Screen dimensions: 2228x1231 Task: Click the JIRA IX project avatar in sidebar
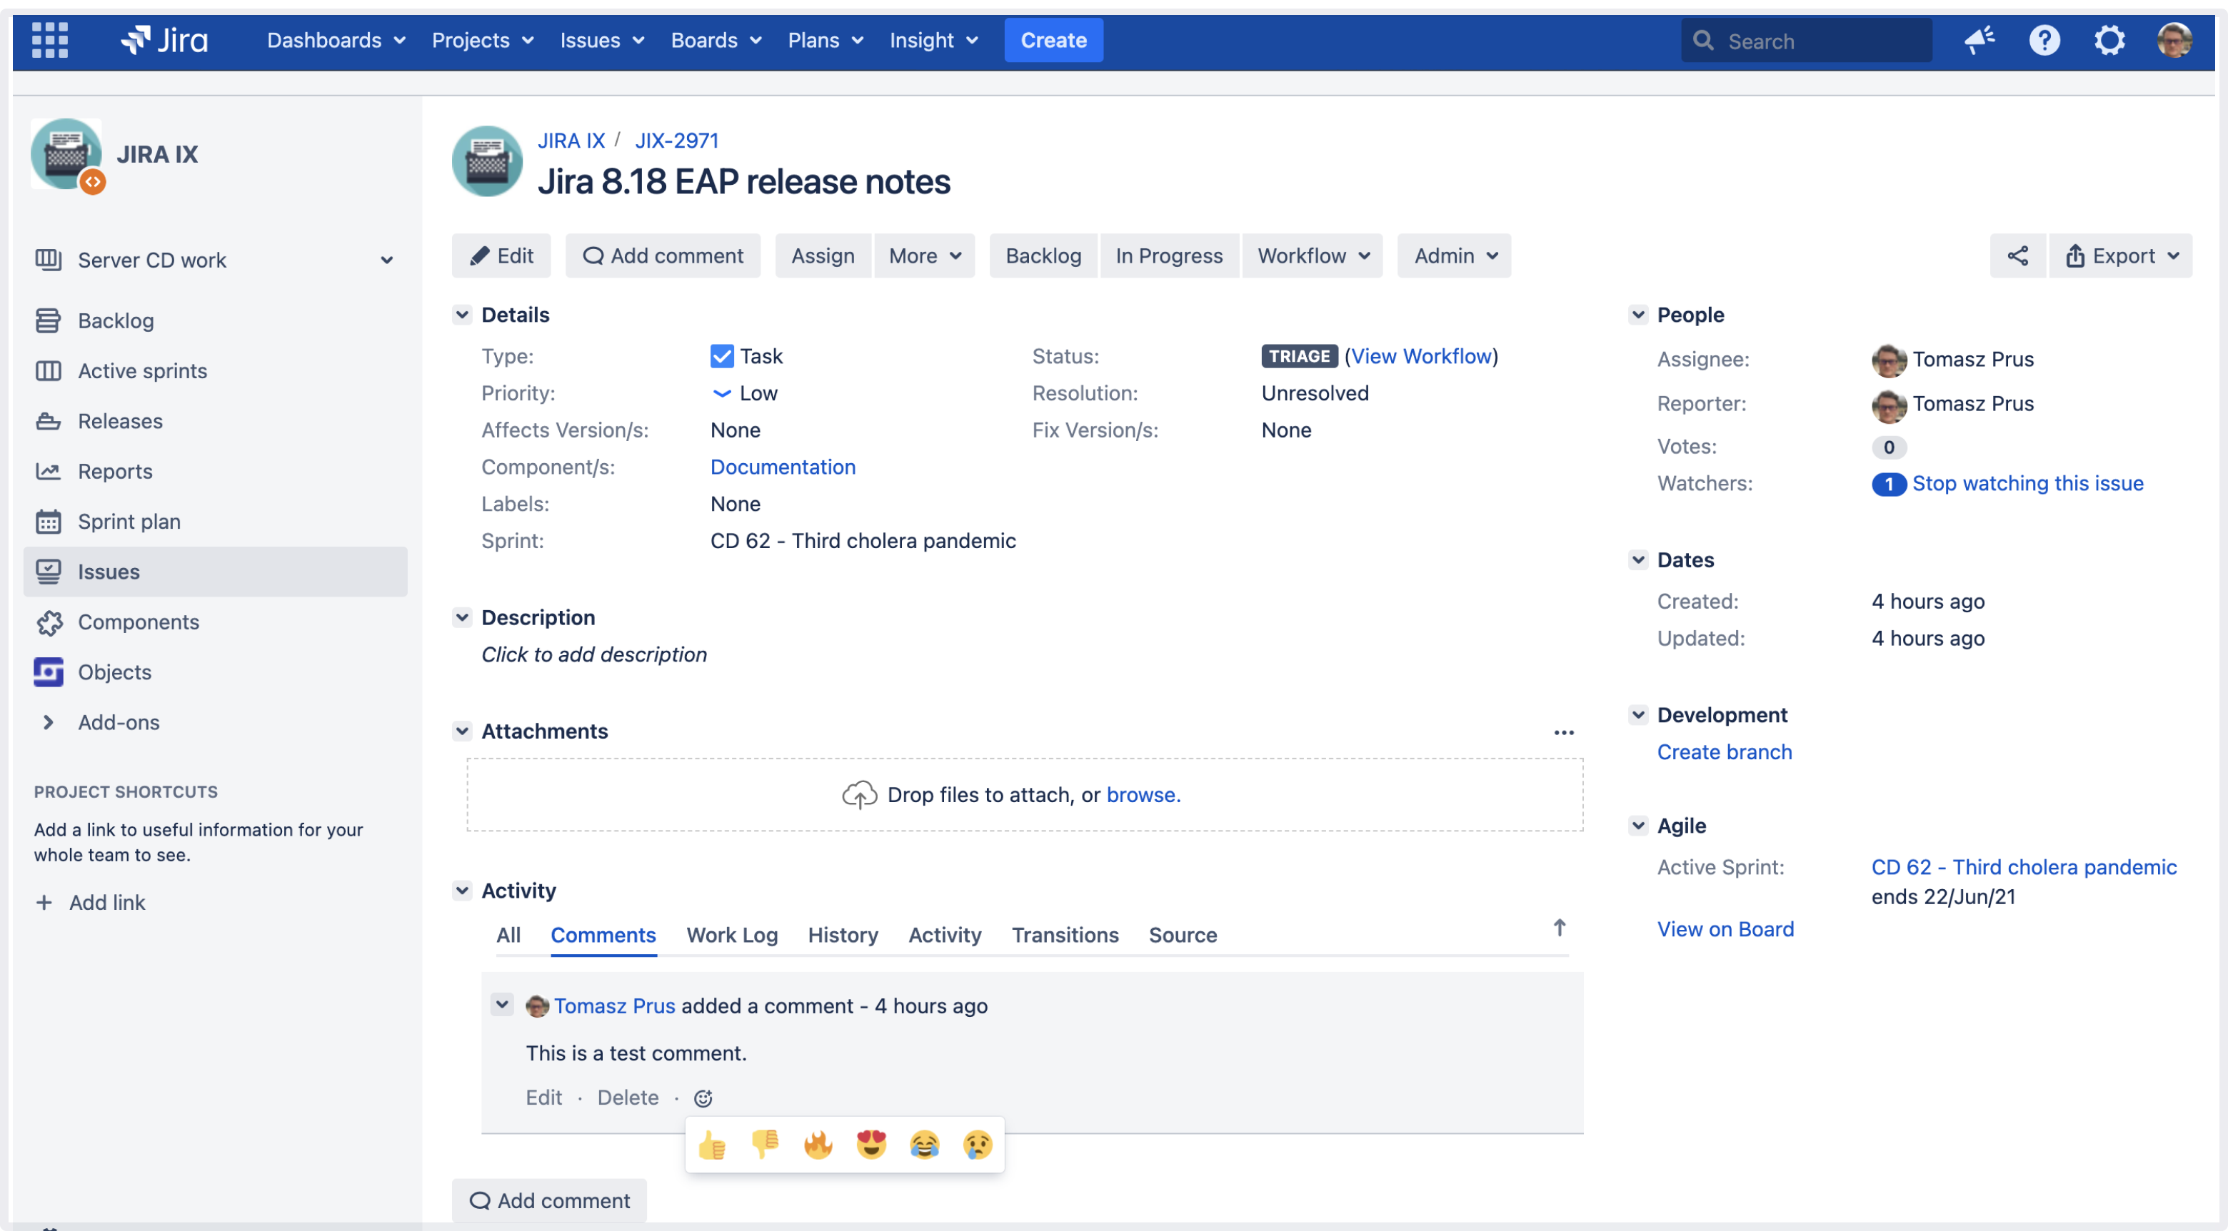click(66, 154)
